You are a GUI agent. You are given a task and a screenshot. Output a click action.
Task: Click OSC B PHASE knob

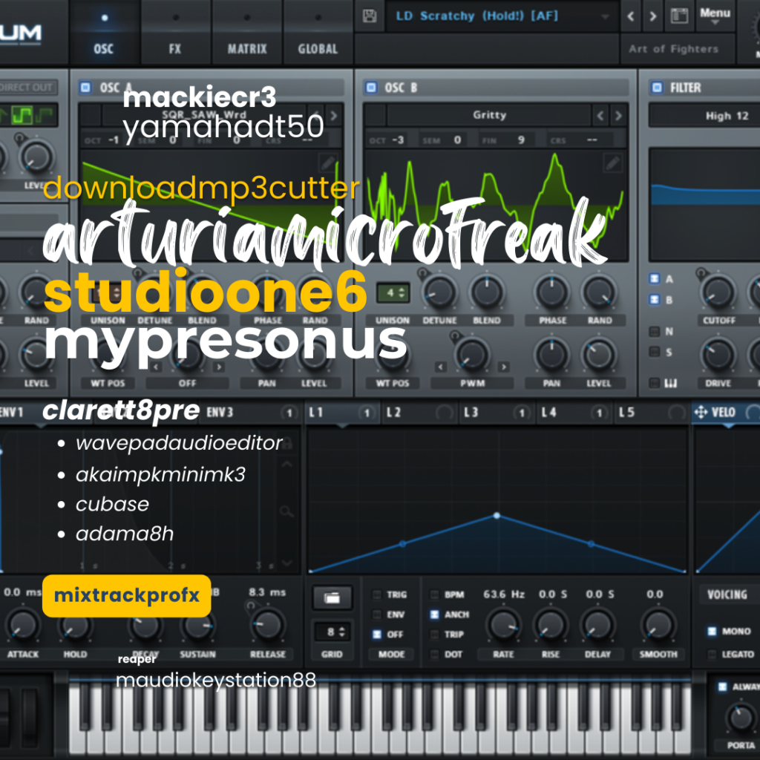click(x=552, y=292)
